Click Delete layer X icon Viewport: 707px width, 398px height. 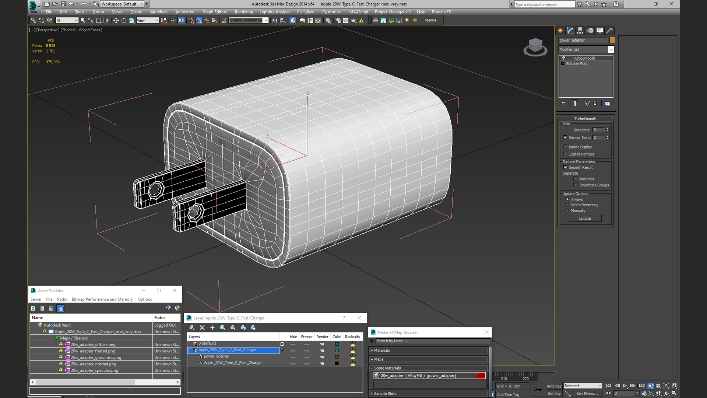pos(202,327)
